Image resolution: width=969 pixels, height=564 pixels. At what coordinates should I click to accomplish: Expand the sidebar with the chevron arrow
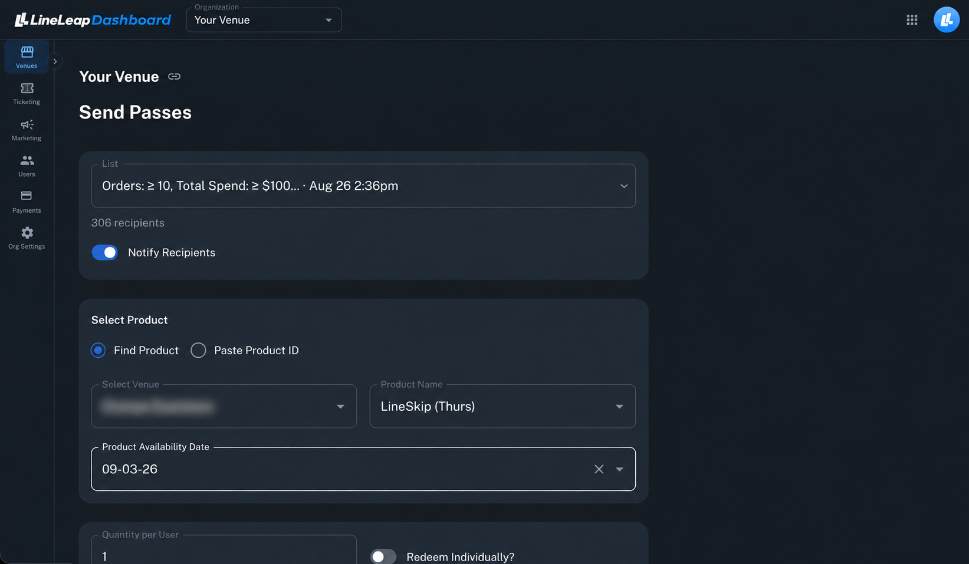point(55,61)
